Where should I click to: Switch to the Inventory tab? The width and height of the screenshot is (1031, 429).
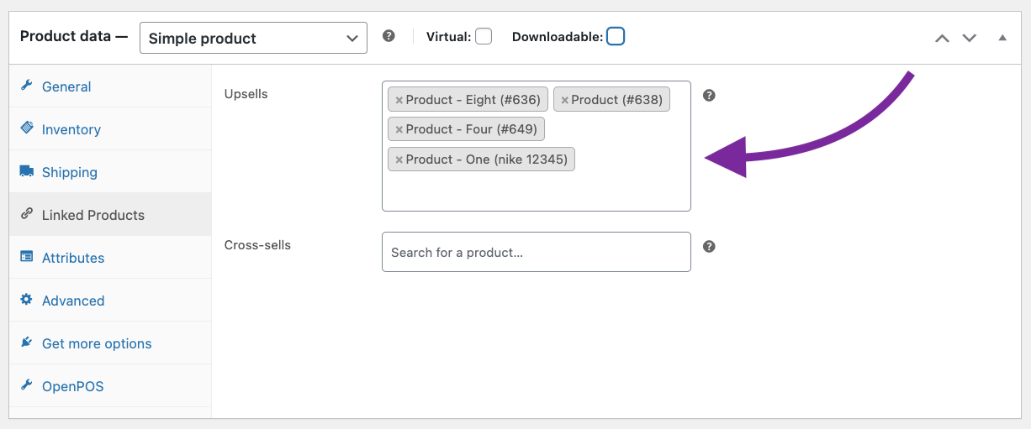point(71,129)
